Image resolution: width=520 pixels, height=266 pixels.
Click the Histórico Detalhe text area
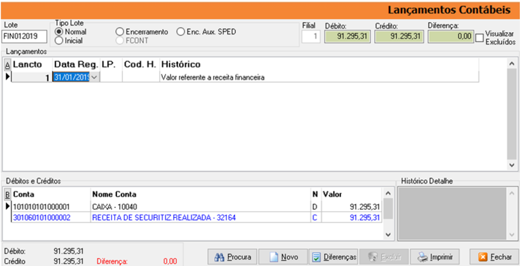click(452, 214)
